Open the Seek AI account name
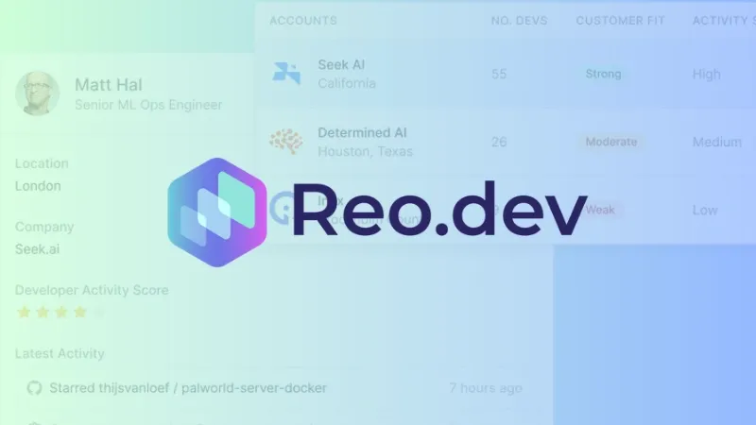This screenshot has width=756, height=425. point(341,64)
